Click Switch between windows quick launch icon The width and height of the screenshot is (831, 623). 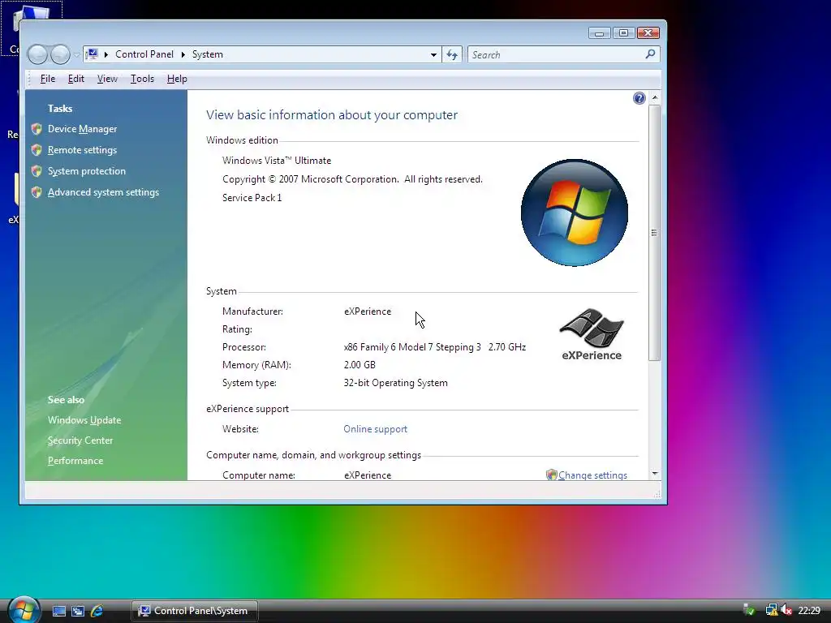pyautogui.click(x=78, y=612)
